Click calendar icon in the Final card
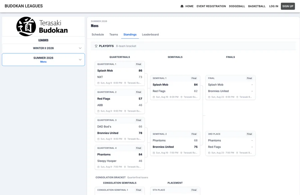Image resolution: width=300 pixels, height=195 pixels. tap(209, 97)
